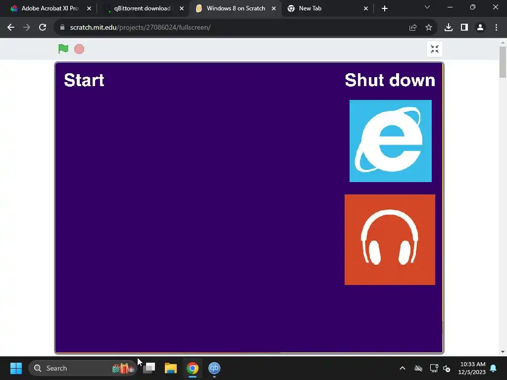Screen dimensions: 507x380
Task: Toggle Chrome side panel
Action: 464,28
